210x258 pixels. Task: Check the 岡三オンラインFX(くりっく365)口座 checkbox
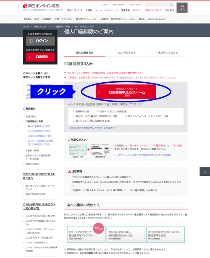click(x=126, y=116)
